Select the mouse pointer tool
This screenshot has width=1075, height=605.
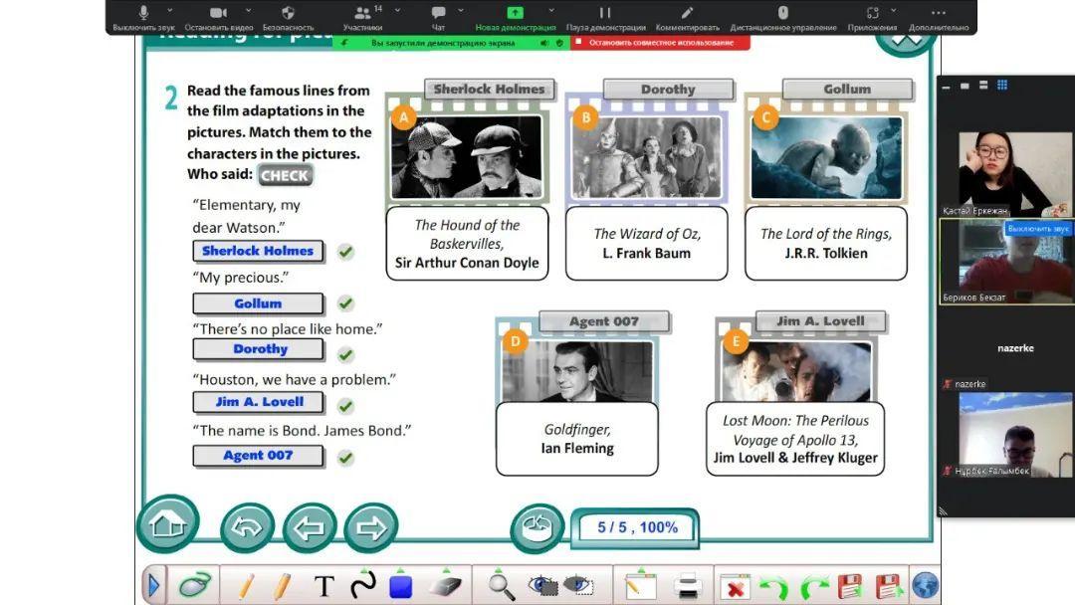pos(195,586)
